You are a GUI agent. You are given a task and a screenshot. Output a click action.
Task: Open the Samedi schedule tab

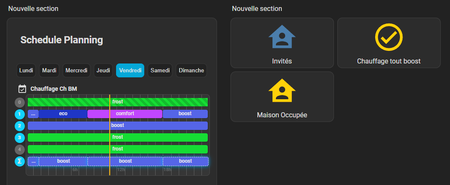160,70
